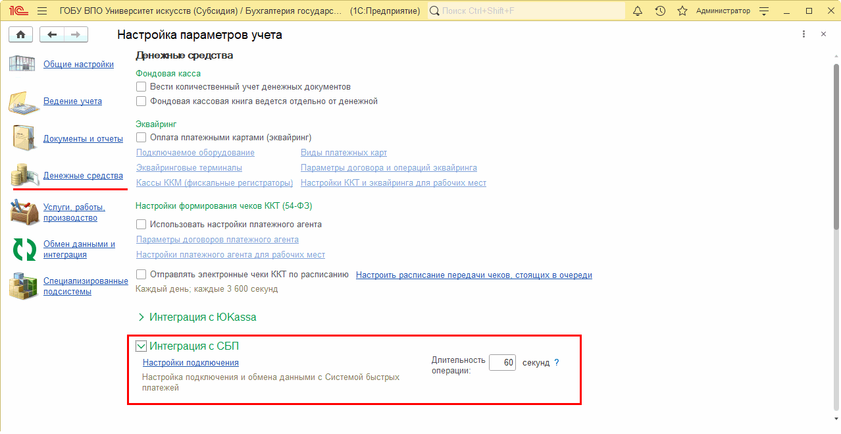Open the main hamburger menu
The image size is (841, 434).
(42, 11)
